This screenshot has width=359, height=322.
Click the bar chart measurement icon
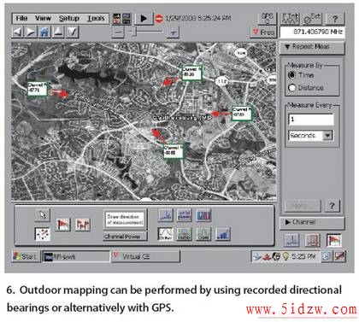pyautogui.click(x=223, y=234)
